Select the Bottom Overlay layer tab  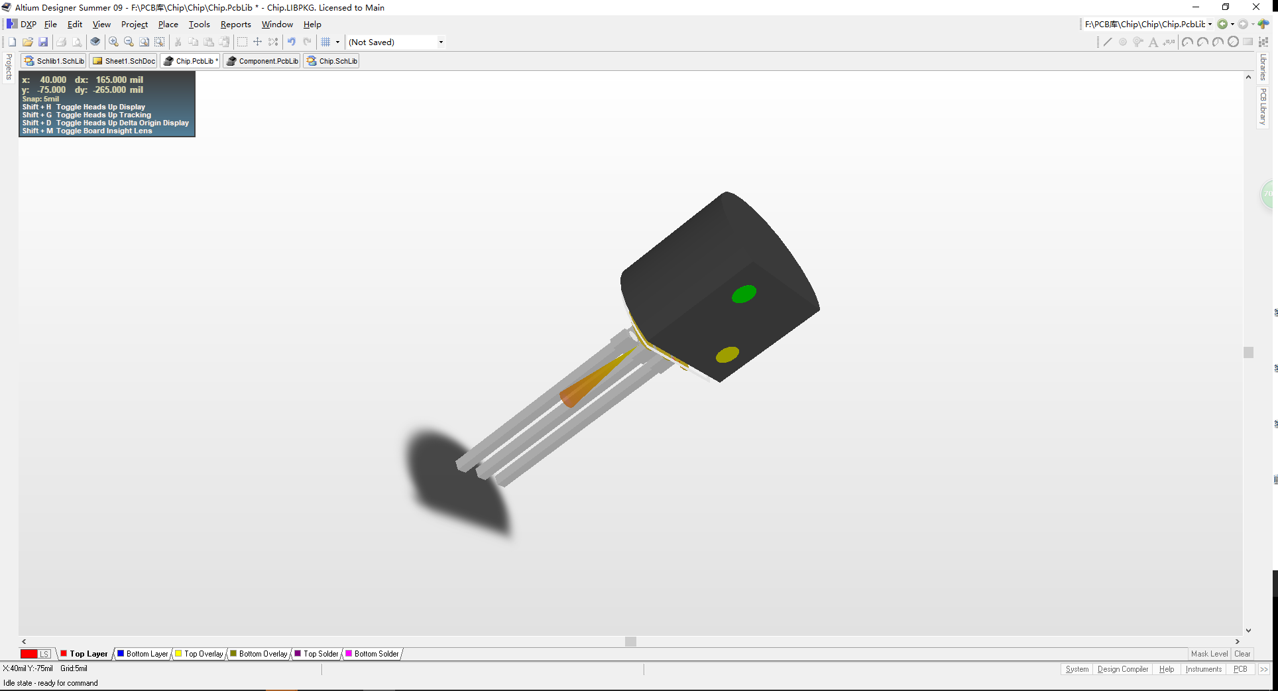coord(259,654)
